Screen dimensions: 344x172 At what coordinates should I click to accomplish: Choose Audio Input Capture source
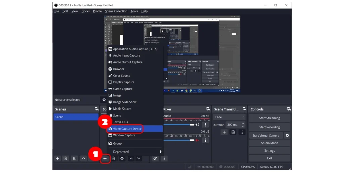pos(135,55)
